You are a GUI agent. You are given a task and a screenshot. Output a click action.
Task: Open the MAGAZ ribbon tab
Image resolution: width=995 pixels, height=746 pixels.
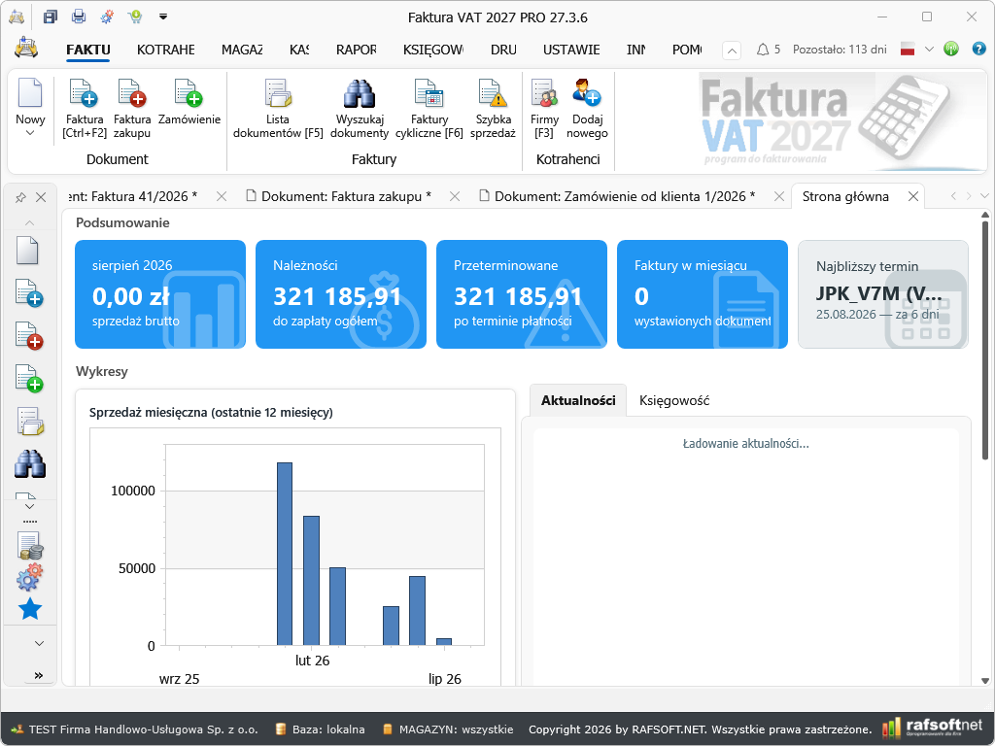point(242,50)
